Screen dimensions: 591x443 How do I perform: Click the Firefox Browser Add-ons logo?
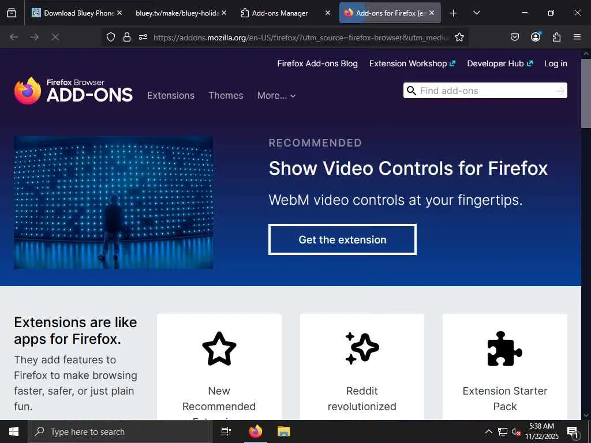tap(73, 91)
